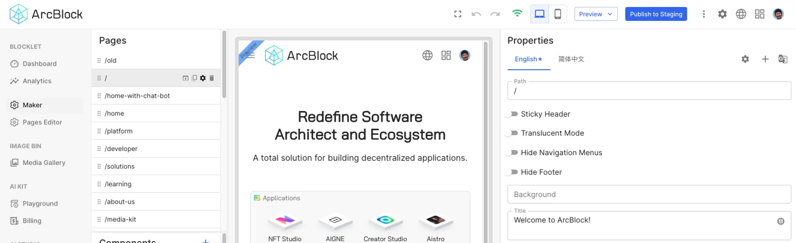Image resolution: width=796 pixels, height=243 pixels.
Task: Click the ArcBlock logo in top bar
Action: tap(46, 14)
